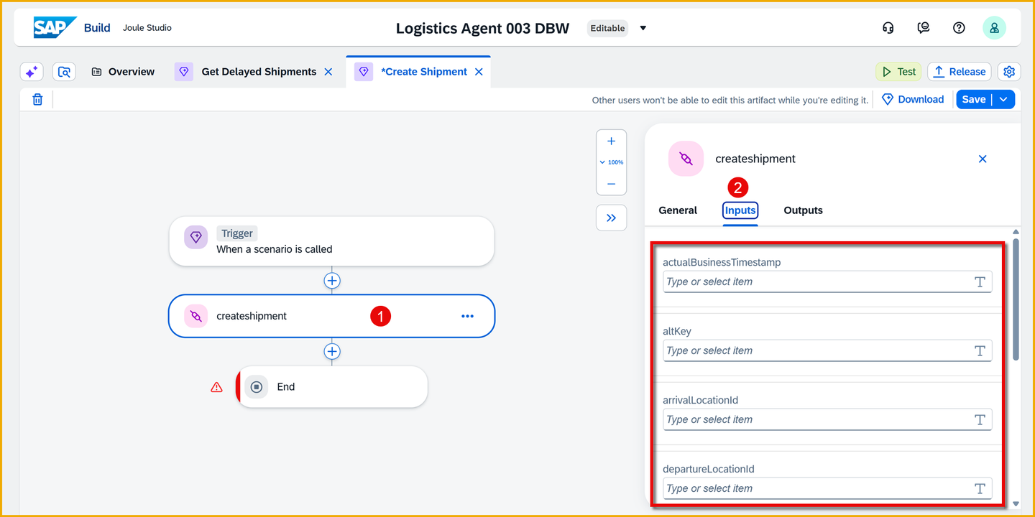Switch to the Overview tab
Image resolution: width=1035 pixels, height=517 pixels.
123,72
